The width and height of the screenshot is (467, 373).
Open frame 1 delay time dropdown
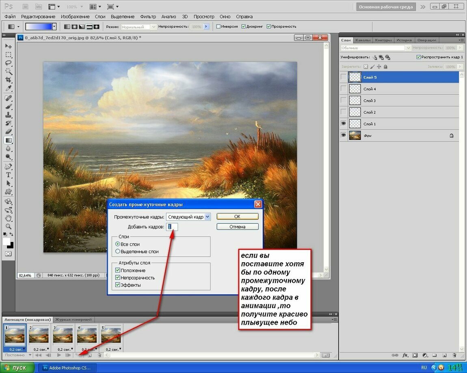coord(24,349)
